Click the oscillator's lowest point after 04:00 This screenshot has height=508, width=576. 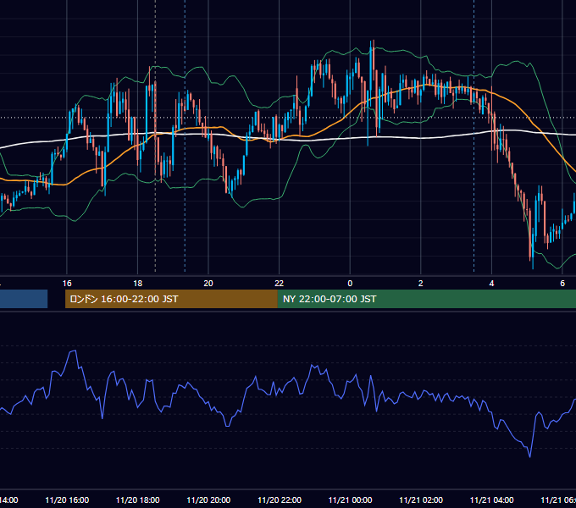point(529,456)
